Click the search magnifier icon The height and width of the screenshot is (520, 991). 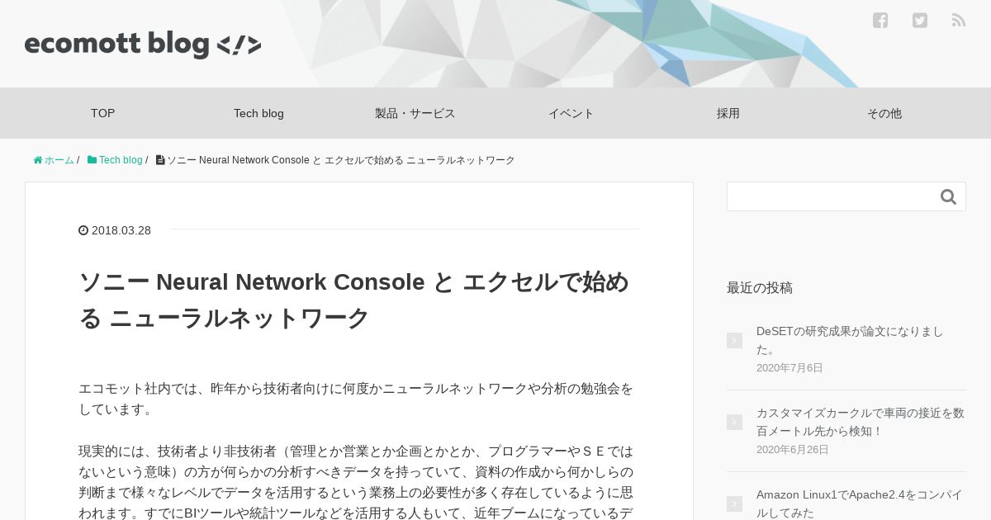(948, 196)
